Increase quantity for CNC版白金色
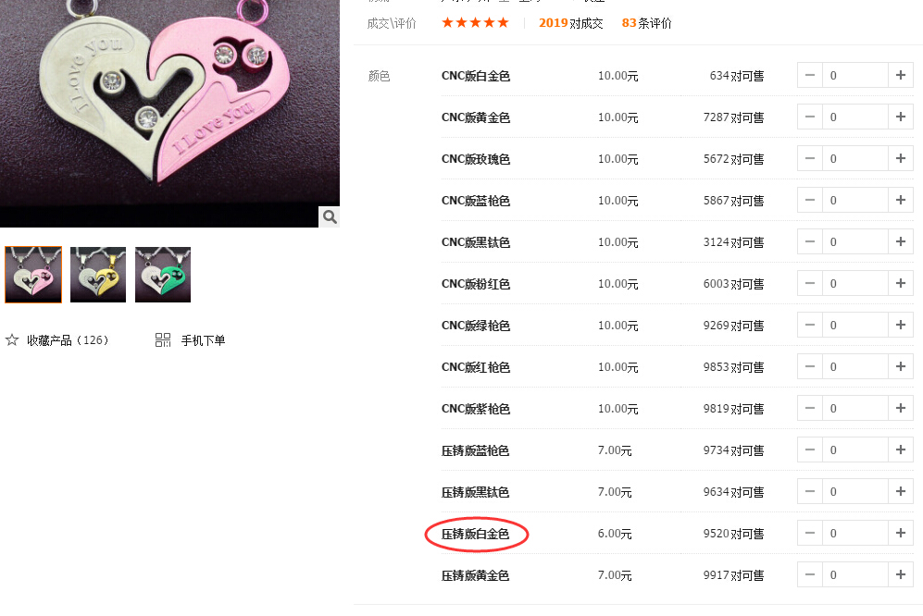 (x=900, y=75)
